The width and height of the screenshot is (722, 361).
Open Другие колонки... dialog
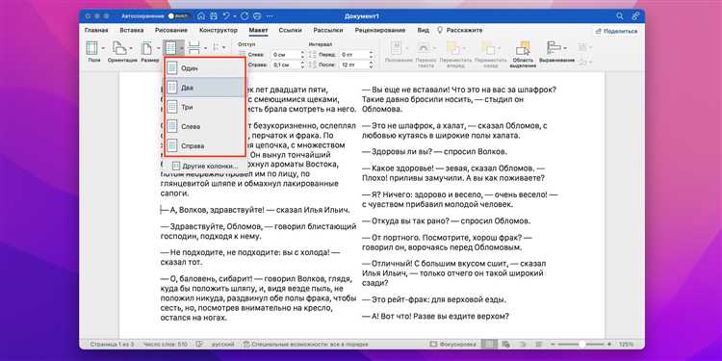[205, 166]
